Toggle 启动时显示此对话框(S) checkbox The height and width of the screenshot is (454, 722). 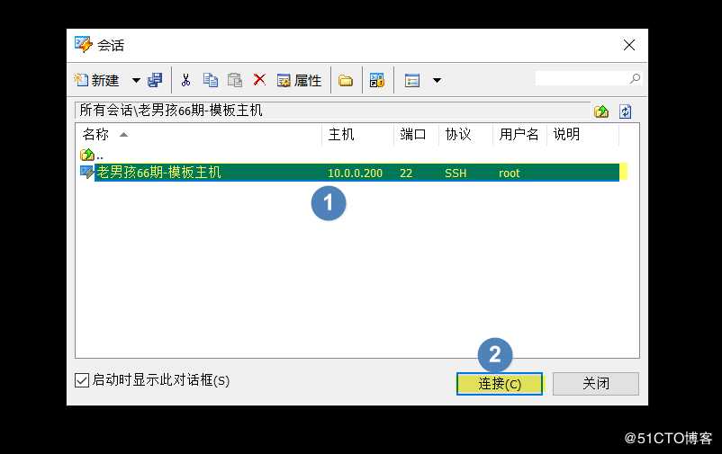pyautogui.click(x=82, y=380)
